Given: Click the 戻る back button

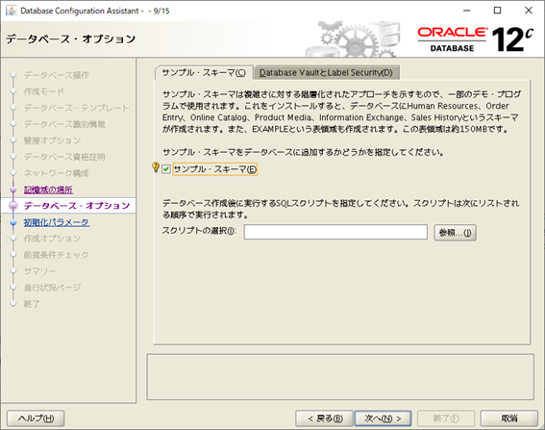Looking at the screenshot, I should [x=325, y=418].
